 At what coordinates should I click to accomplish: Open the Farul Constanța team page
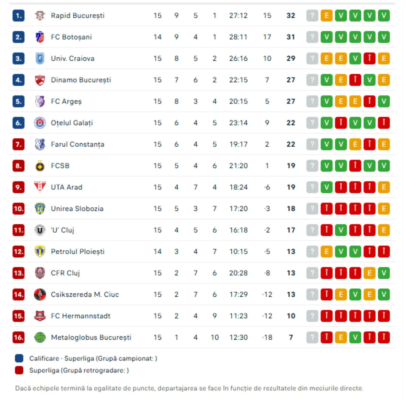pyautogui.click(x=77, y=144)
